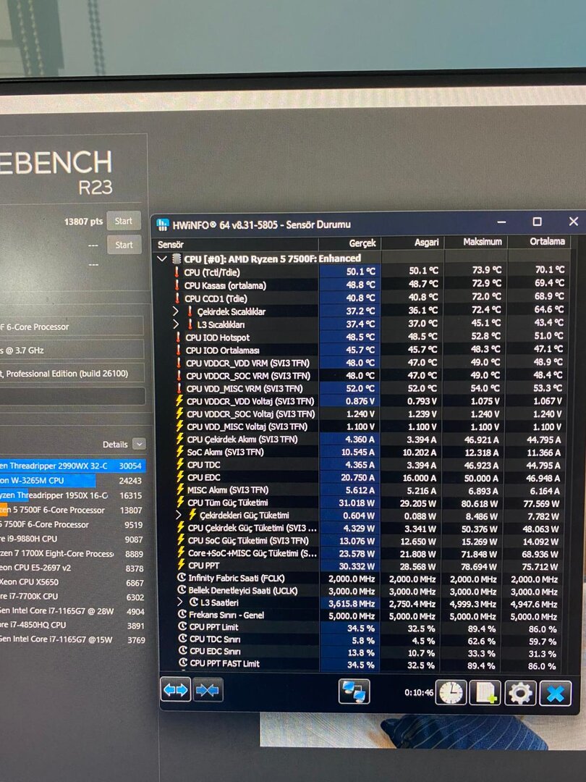
Task: Start logging with the sheet plus icon
Action: point(485,693)
